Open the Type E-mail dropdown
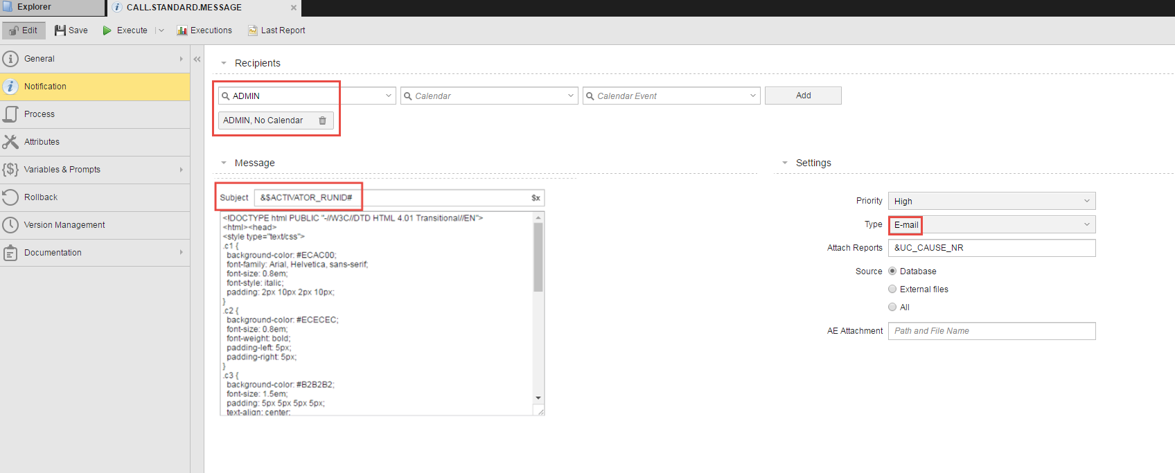1175x473 pixels. (x=991, y=225)
